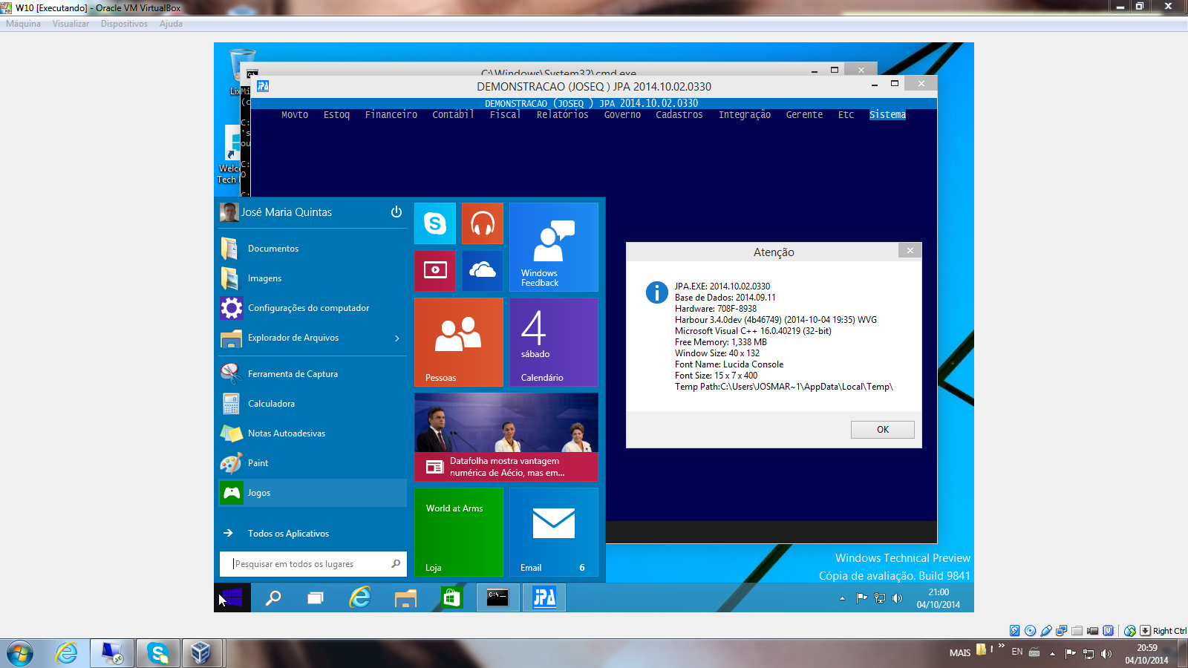Click the taskbar search magnifier icon
The image size is (1188, 668).
(273, 597)
